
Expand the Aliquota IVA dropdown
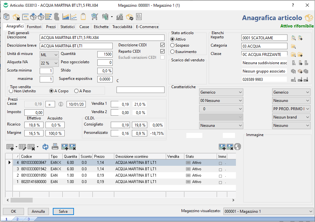pos(49,63)
